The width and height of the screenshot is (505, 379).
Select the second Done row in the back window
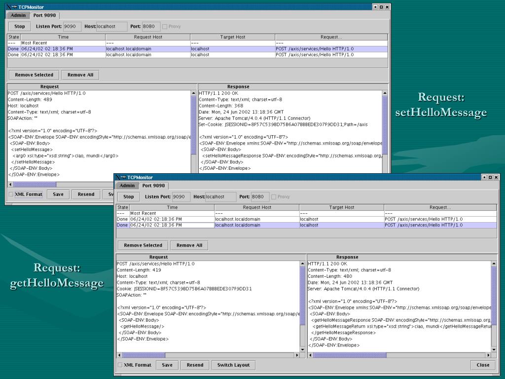(x=197, y=55)
